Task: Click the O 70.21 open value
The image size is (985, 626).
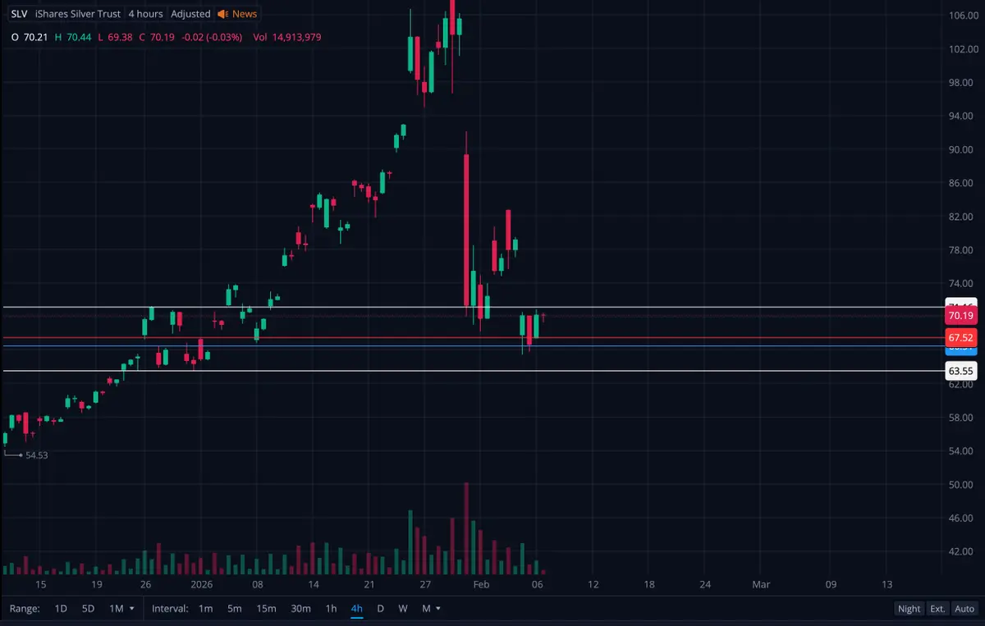Action: (30, 37)
